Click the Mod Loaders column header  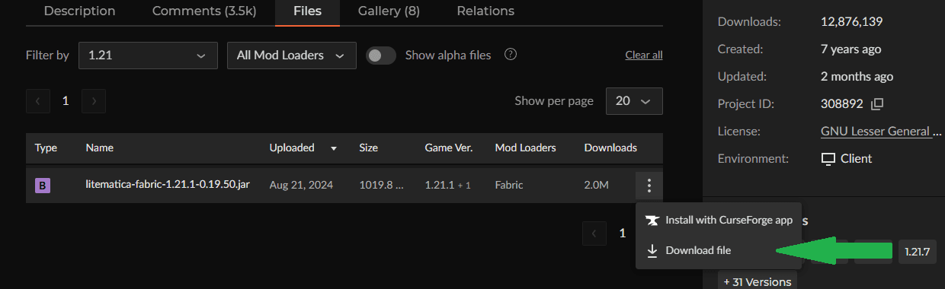click(x=525, y=148)
